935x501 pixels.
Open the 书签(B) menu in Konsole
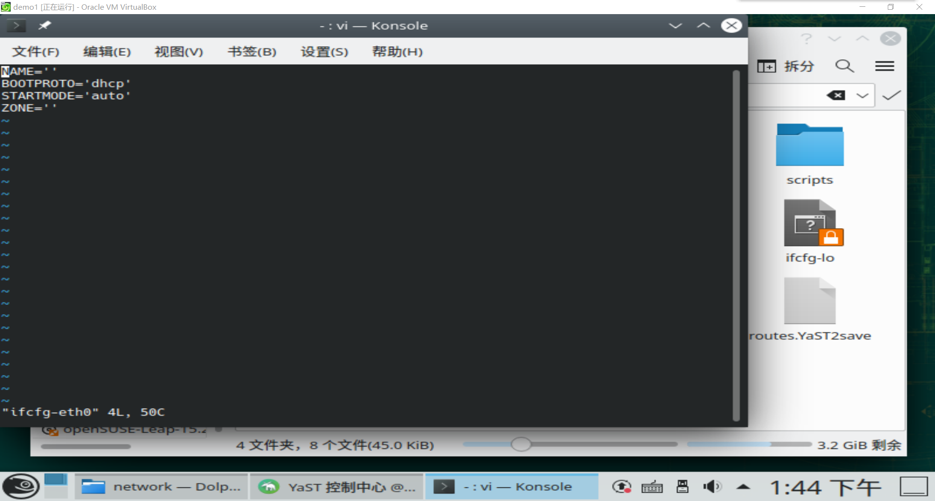click(252, 52)
